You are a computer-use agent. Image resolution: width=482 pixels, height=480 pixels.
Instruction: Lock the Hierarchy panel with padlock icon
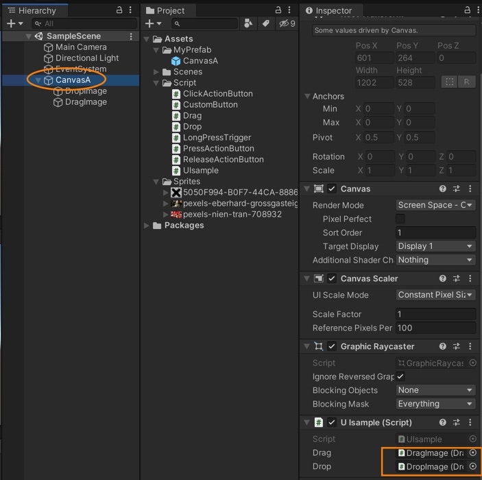click(119, 10)
